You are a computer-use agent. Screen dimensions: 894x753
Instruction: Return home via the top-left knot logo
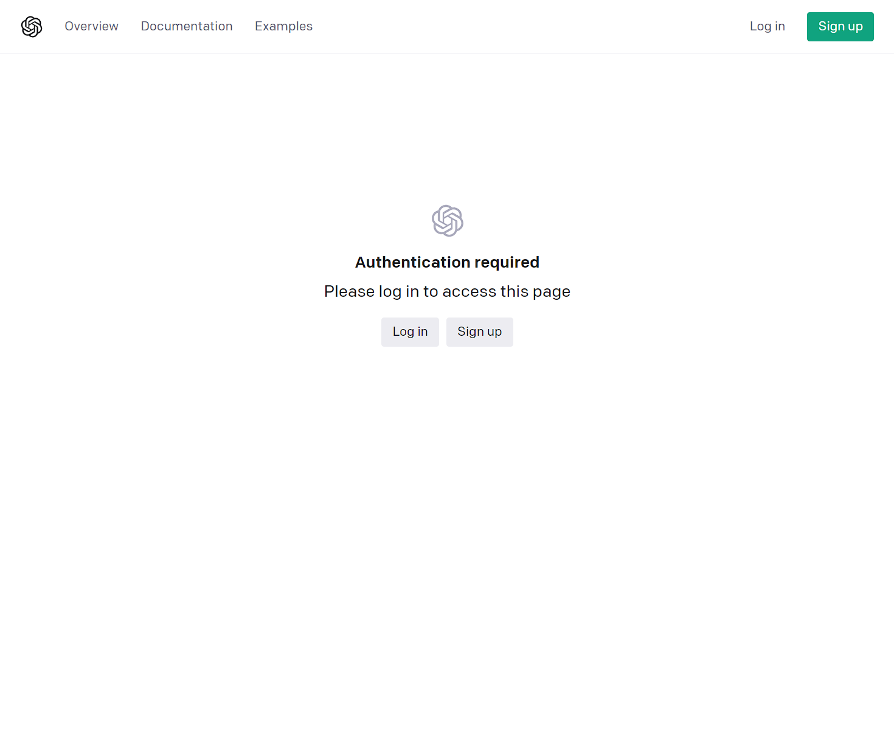click(32, 27)
